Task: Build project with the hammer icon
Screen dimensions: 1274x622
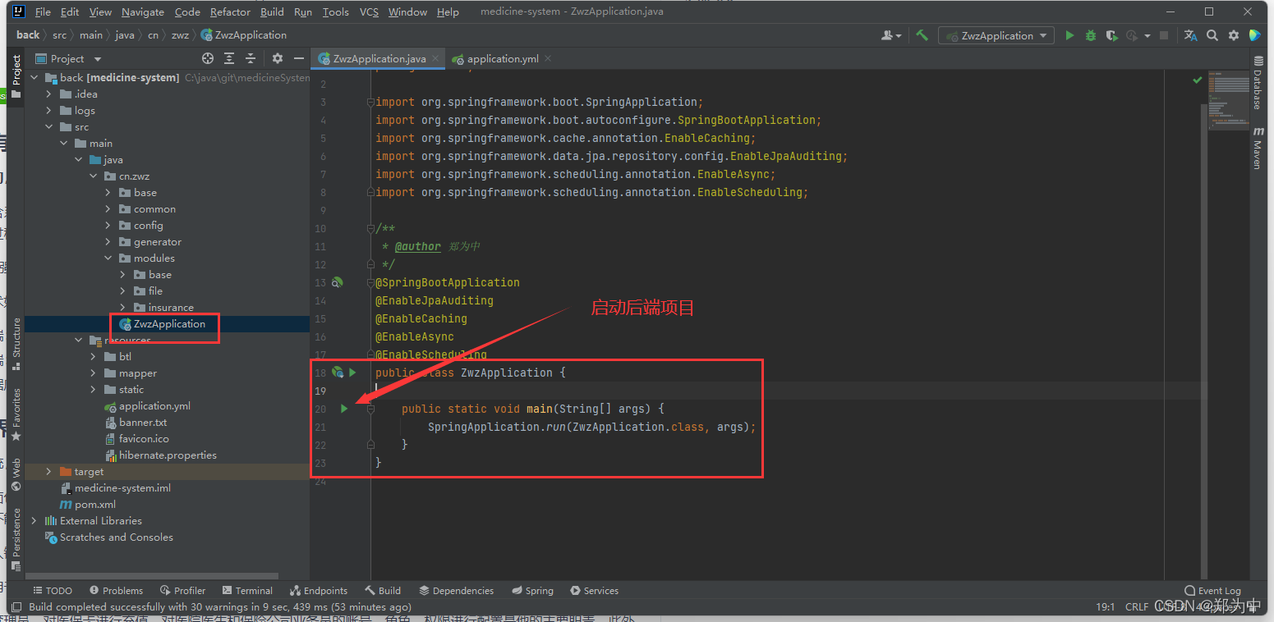Action: (x=922, y=35)
